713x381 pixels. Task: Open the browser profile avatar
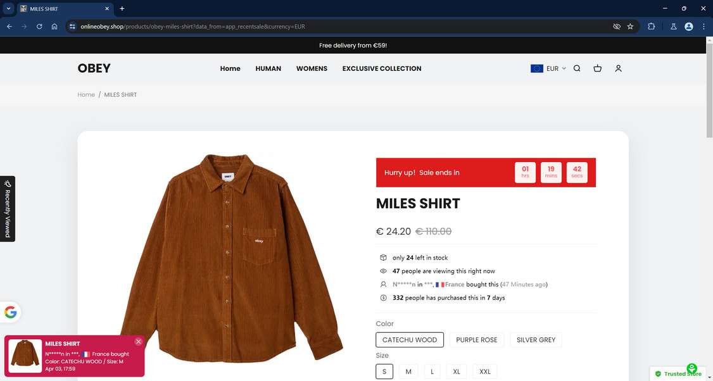(688, 27)
